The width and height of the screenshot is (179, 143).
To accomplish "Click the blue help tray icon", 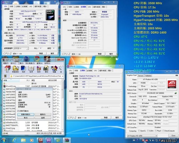I will point(137,140).
